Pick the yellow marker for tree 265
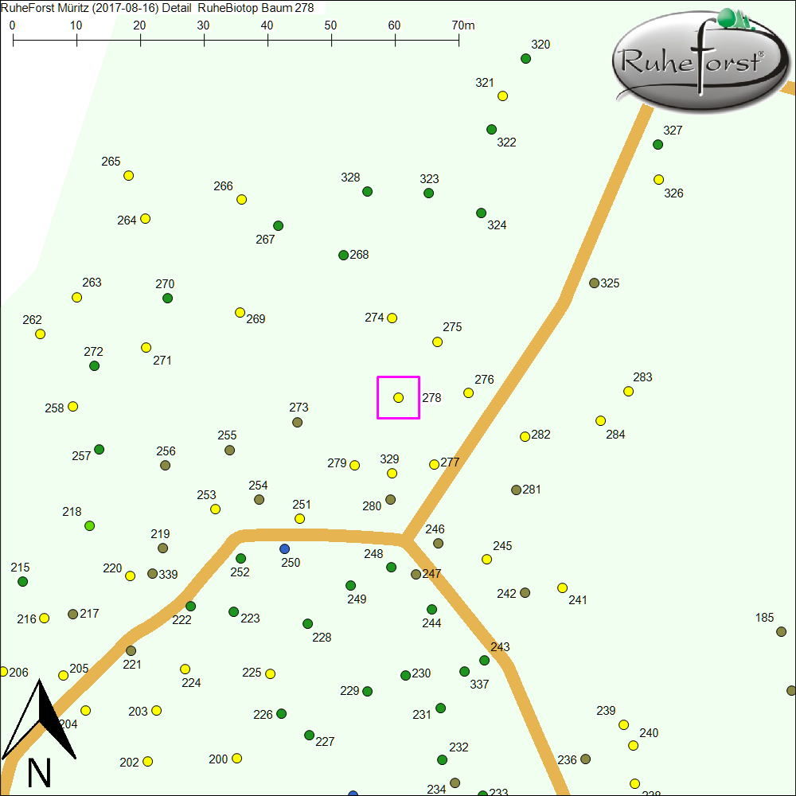This screenshot has height=796, width=796. click(129, 176)
